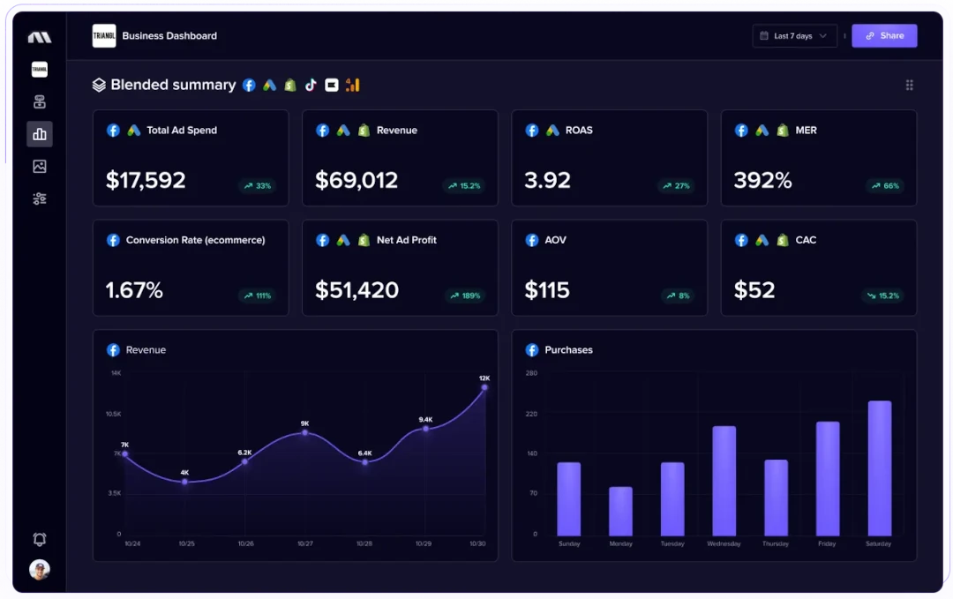Screen dimensions: 953x599
Task: Open the bar chart dashboard icon in sidebar
Action: tap(40, 134)
